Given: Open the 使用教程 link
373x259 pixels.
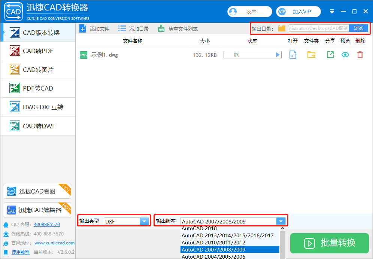Looking at the screenshot, I should click(21, 252).
